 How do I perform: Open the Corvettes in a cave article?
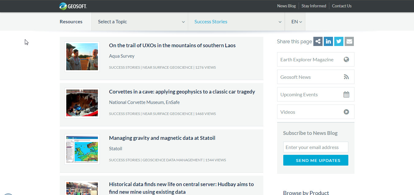click(182, 92)
